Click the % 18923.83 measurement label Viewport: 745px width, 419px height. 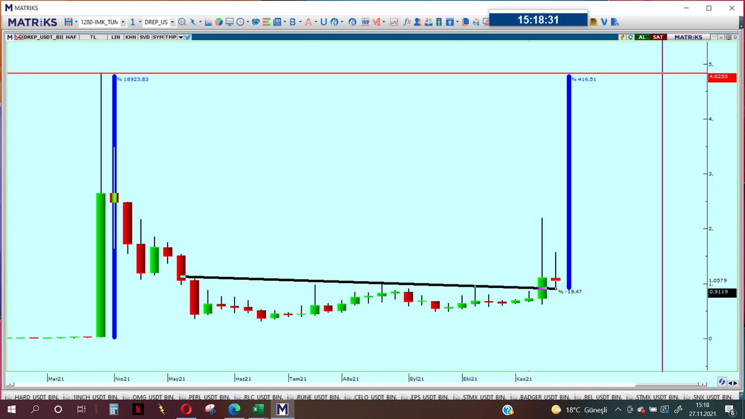point(133,79)
